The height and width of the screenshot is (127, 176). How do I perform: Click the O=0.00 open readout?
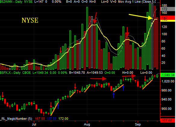(110, 73)
